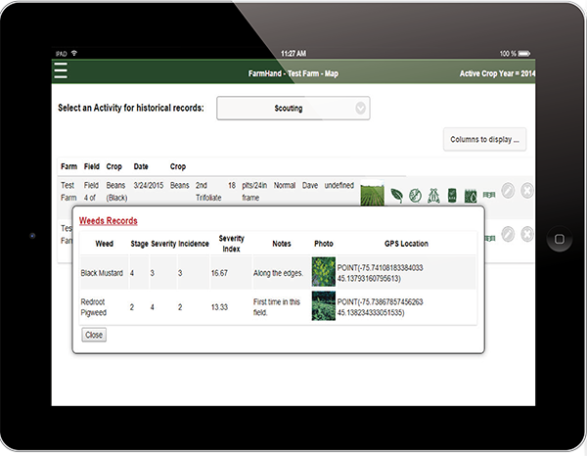
Task: Click the GPS Location column header
Action: pyautogui.click(x=406, y=244)
